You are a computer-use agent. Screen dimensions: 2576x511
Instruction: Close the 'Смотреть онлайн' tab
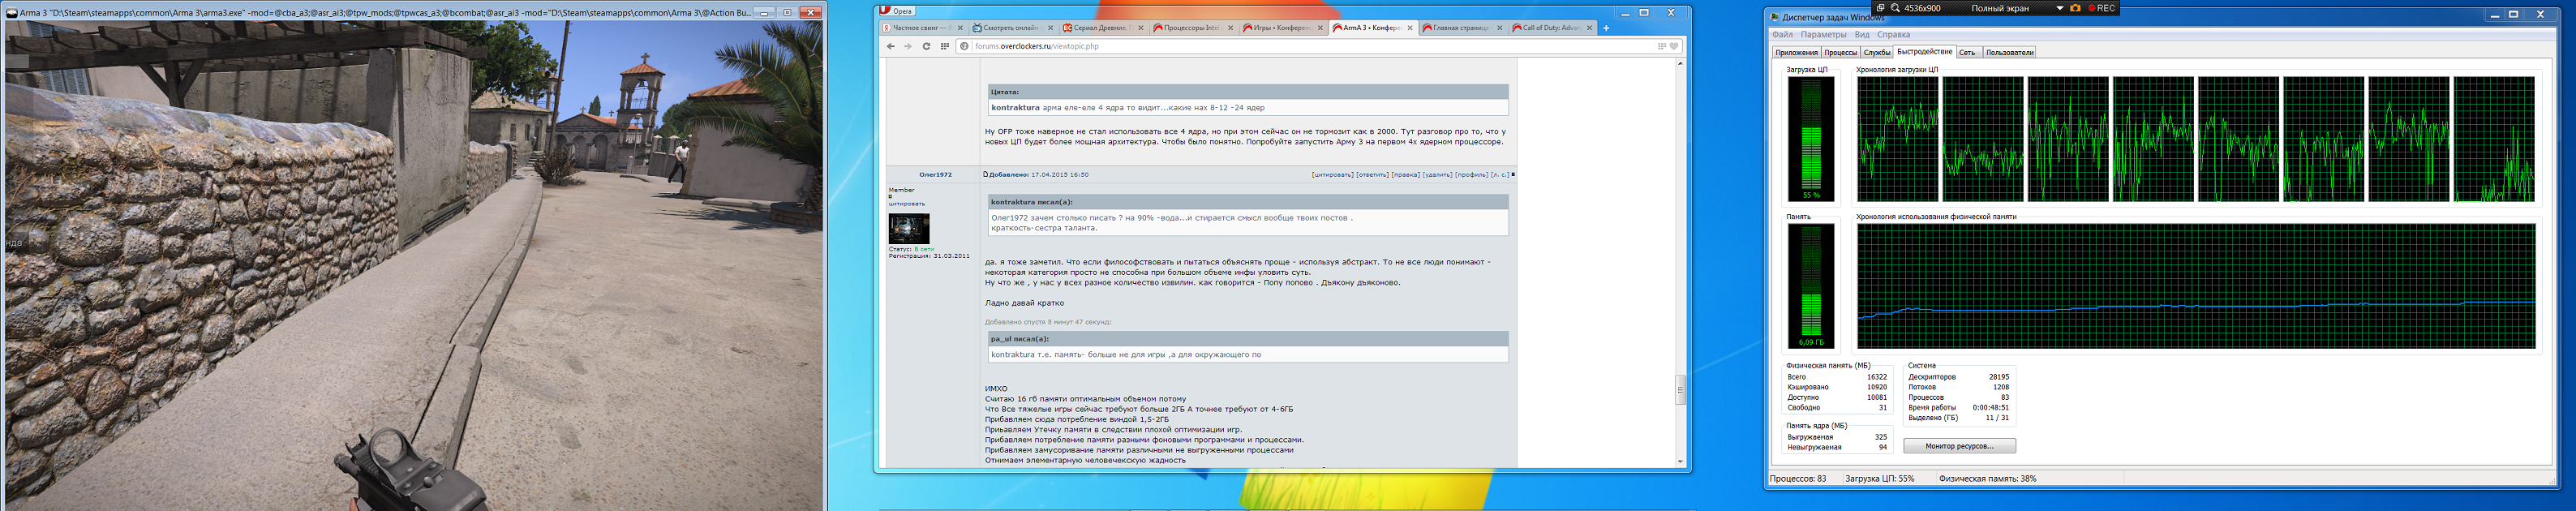(x=1050, y=28)
